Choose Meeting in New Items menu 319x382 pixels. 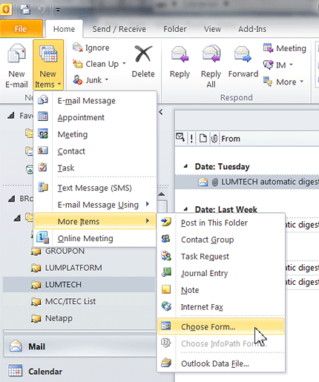pyautogui.click(x=95, y=134)
